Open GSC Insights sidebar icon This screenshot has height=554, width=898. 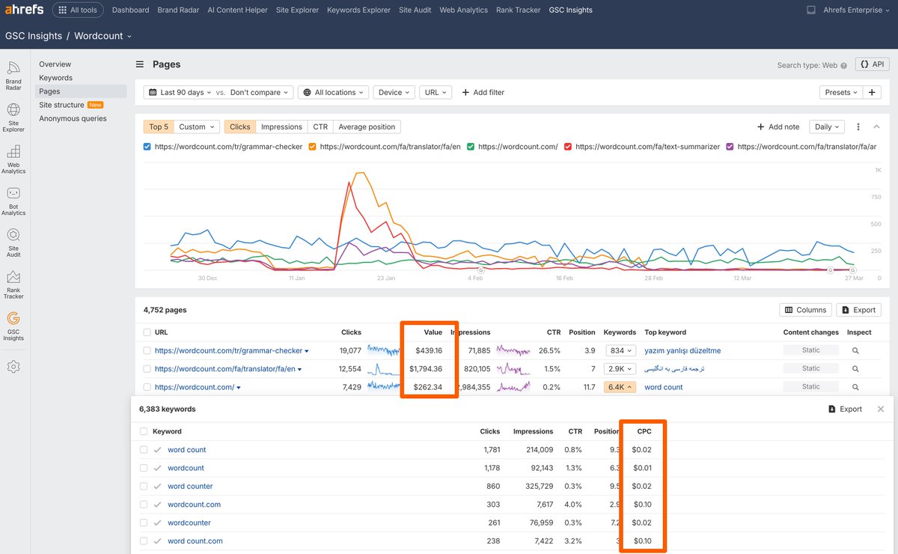tap(13, 326)
